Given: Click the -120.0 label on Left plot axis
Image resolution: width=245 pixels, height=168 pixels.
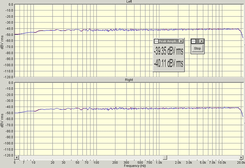Looking at the screenshot, I should coord(9,77).
